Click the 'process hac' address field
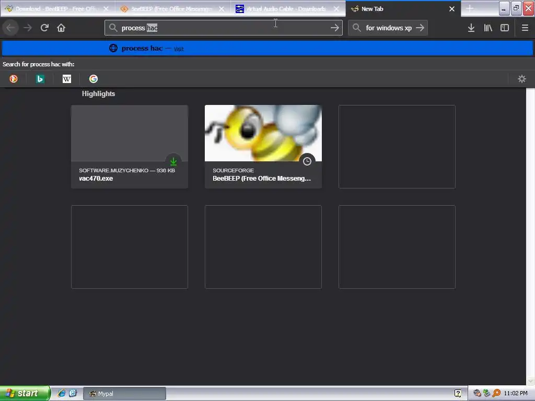This screenshot has height=401, width=535. click(224, 28)
